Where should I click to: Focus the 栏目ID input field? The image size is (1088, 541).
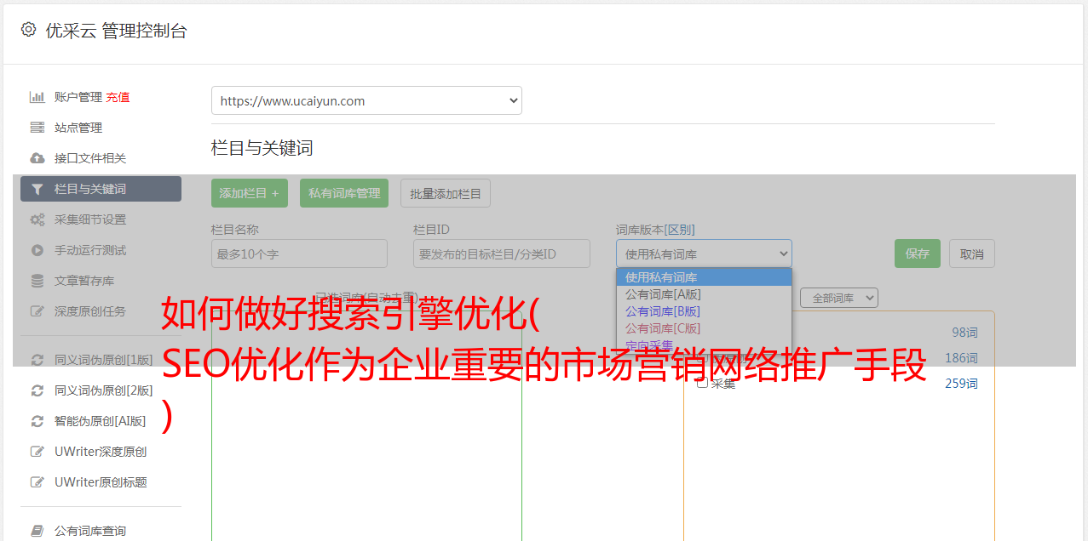[x=502, y=253]
